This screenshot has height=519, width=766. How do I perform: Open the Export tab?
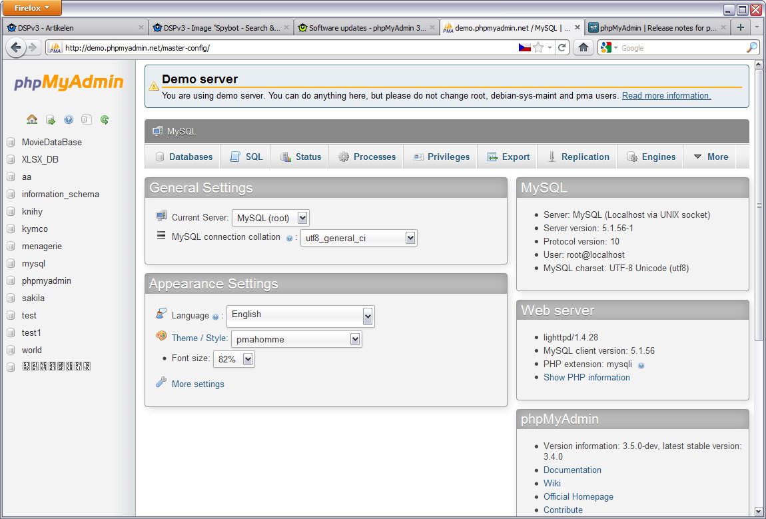click(508, 157)
